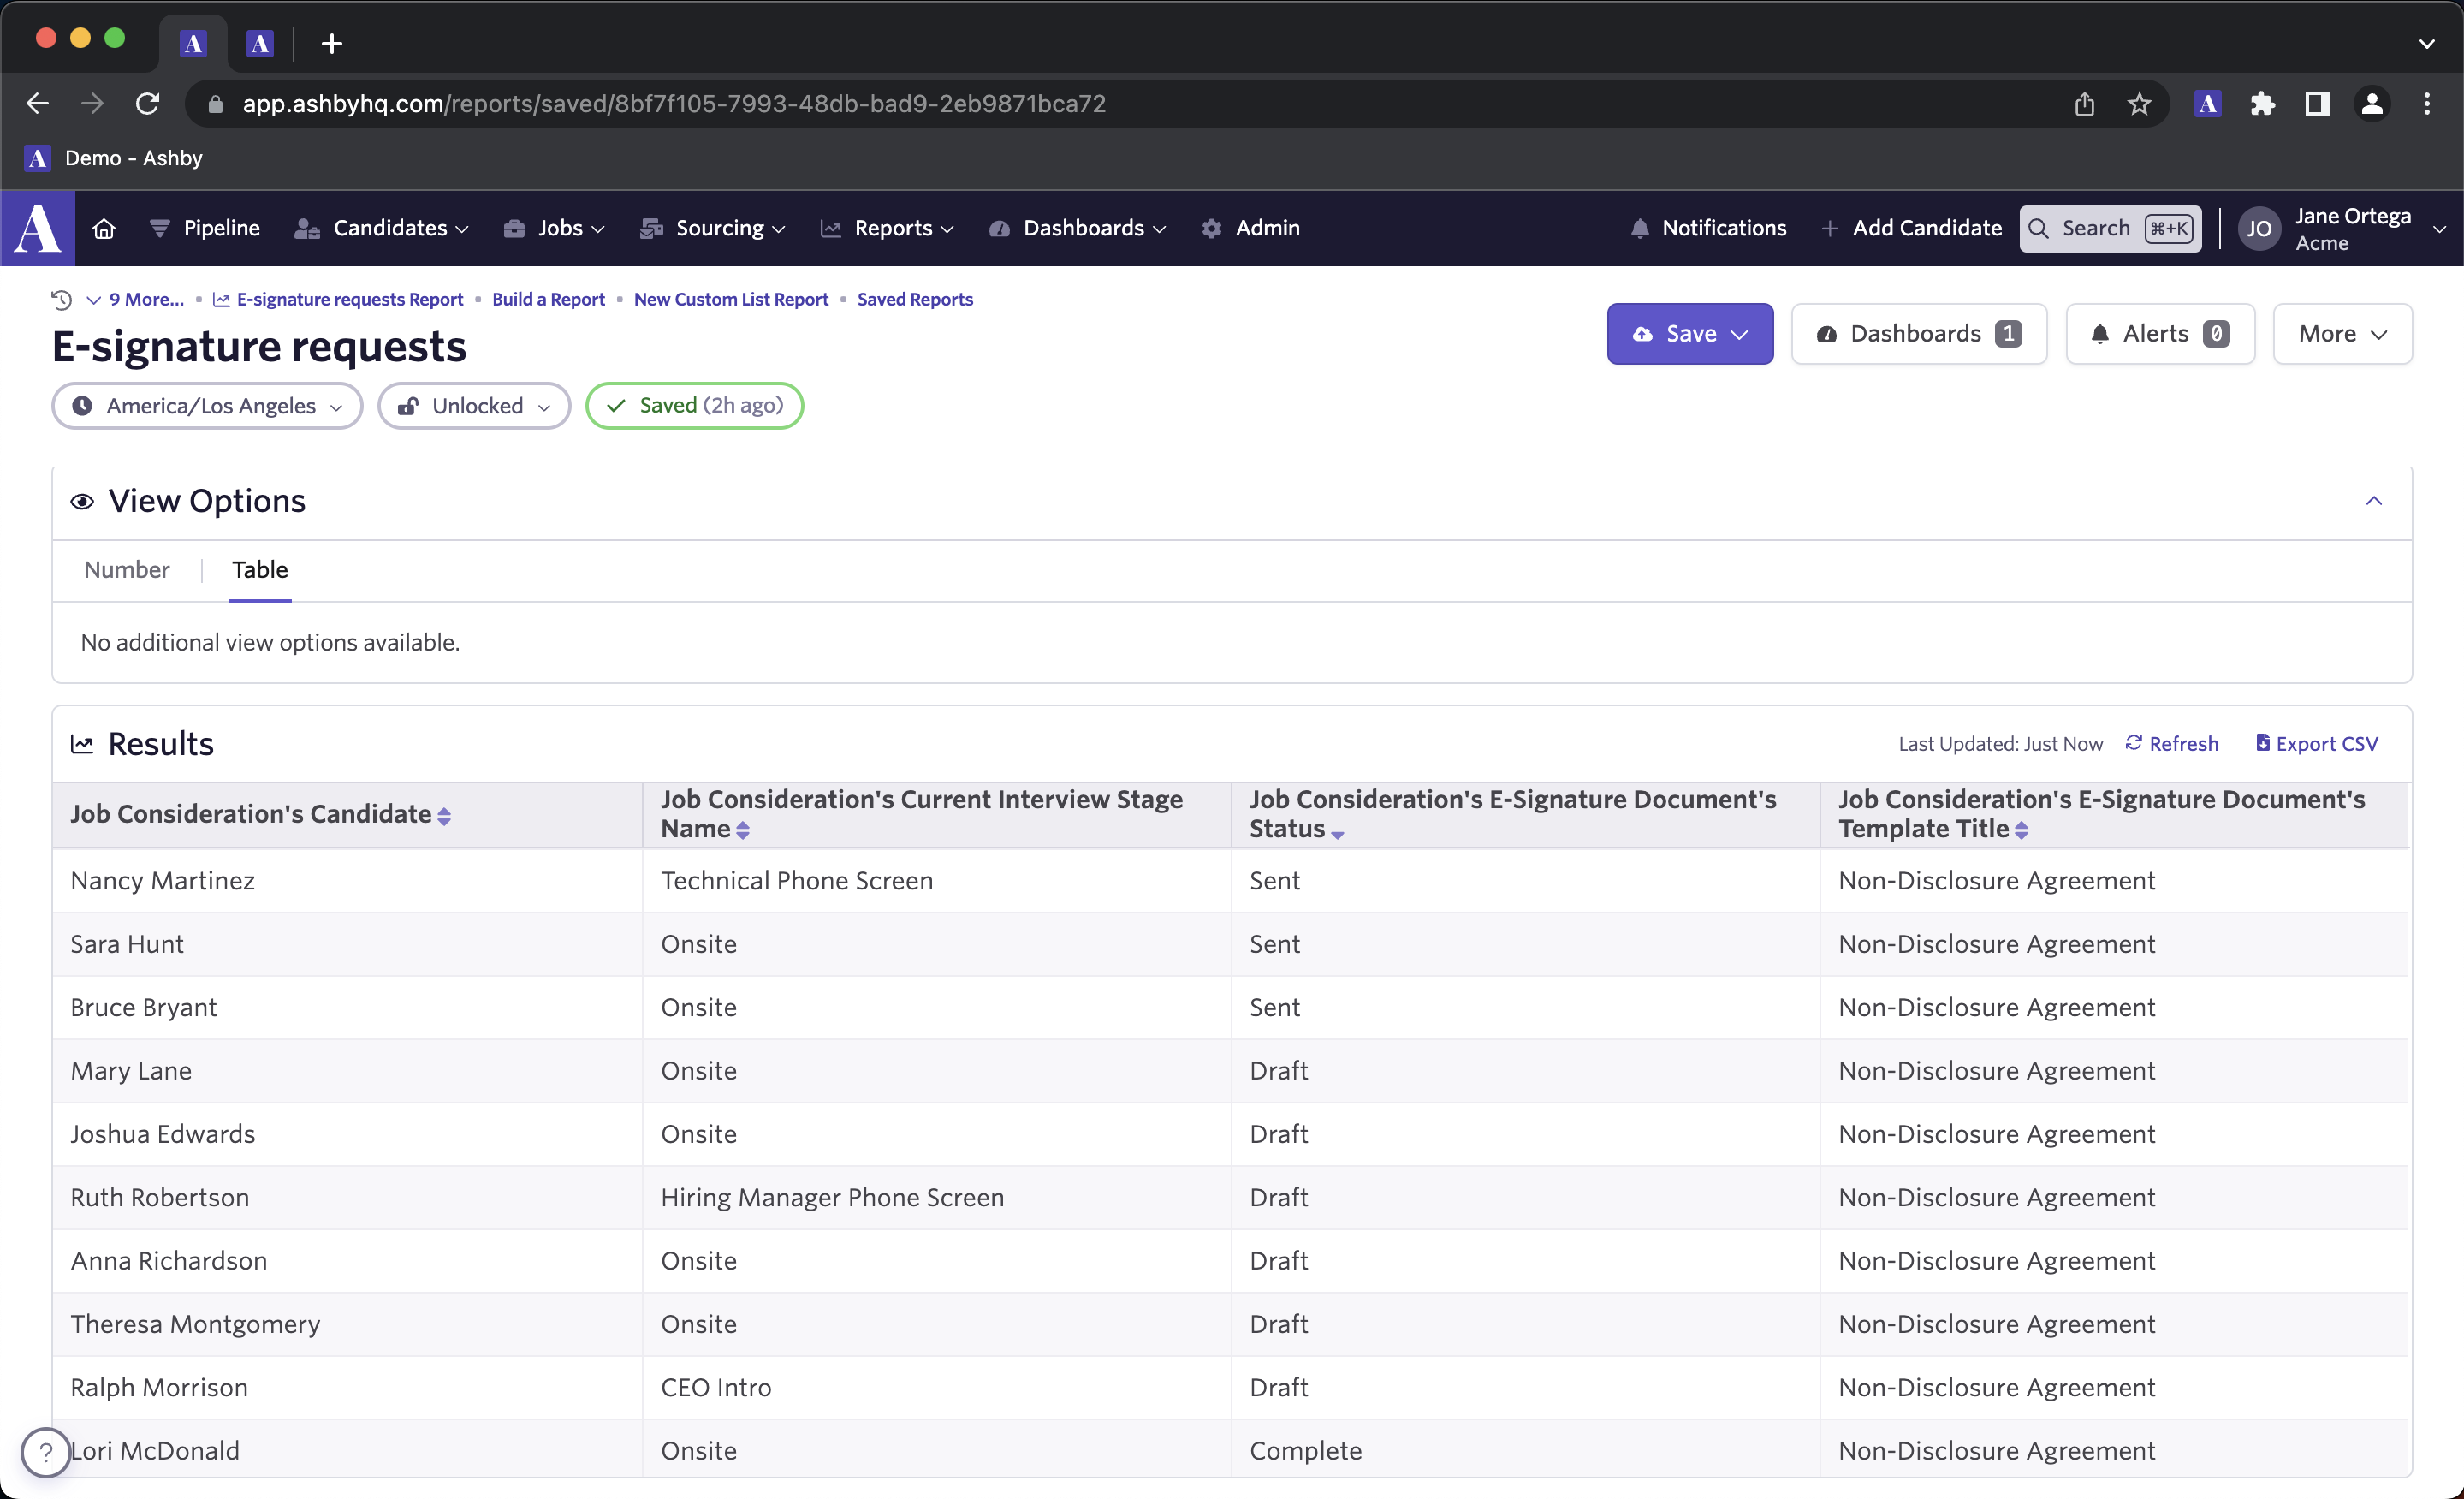Expand the View Options section
Image resolution: width=2464 pixels, height=1499 pixels.
point(2376,500)
